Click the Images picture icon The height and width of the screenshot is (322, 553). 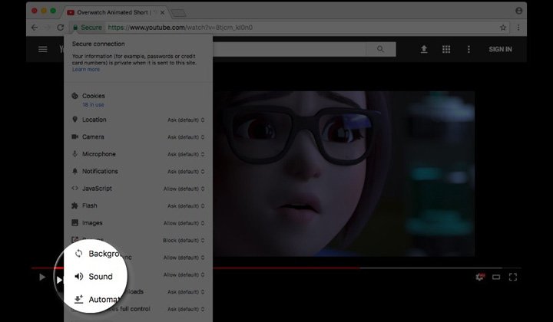point(75,222)
